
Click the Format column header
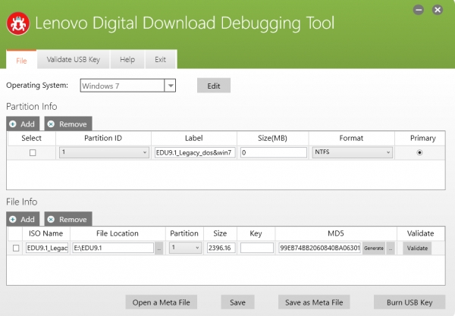[x=351, y=138]
